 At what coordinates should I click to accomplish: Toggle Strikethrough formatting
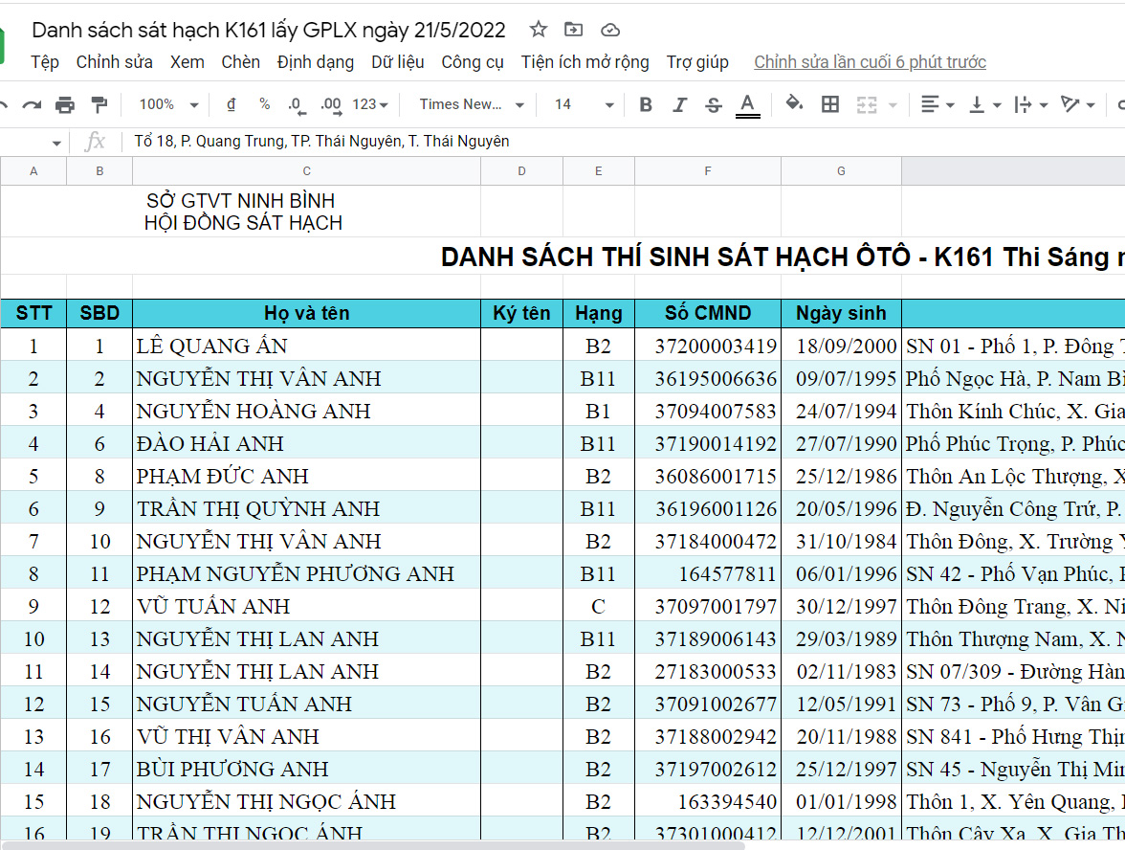pos(713,104)
